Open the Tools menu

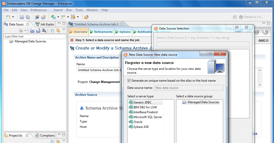click(79, 10)
